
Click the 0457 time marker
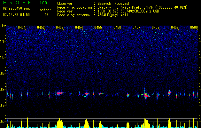[136, 28]
